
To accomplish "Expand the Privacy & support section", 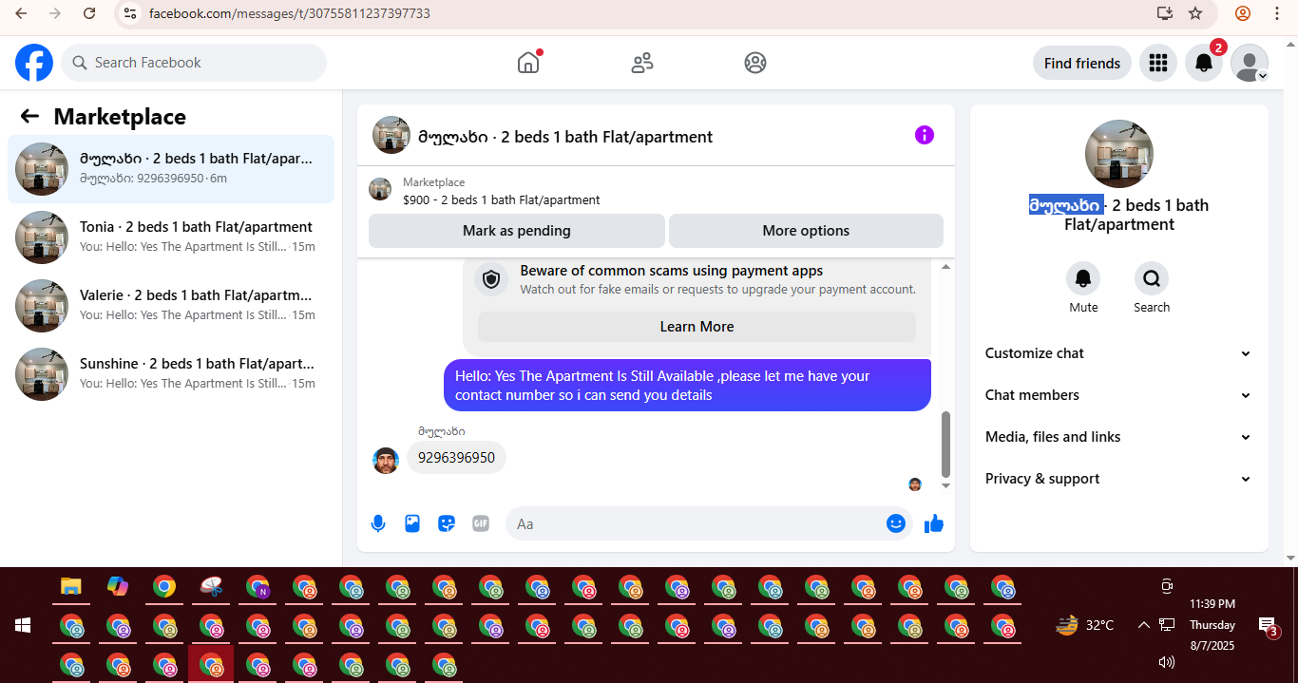I will (x=1118, y=479).
